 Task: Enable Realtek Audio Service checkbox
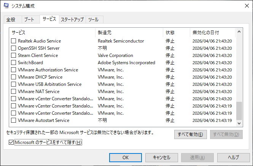(x=14, y=41)
